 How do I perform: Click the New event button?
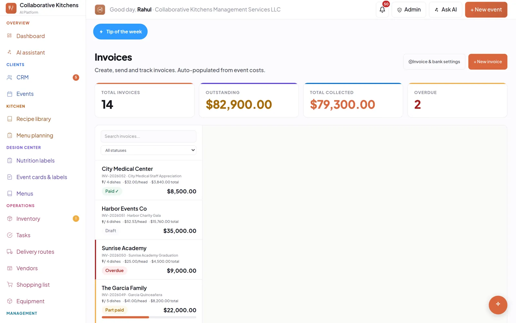(486, 10)
